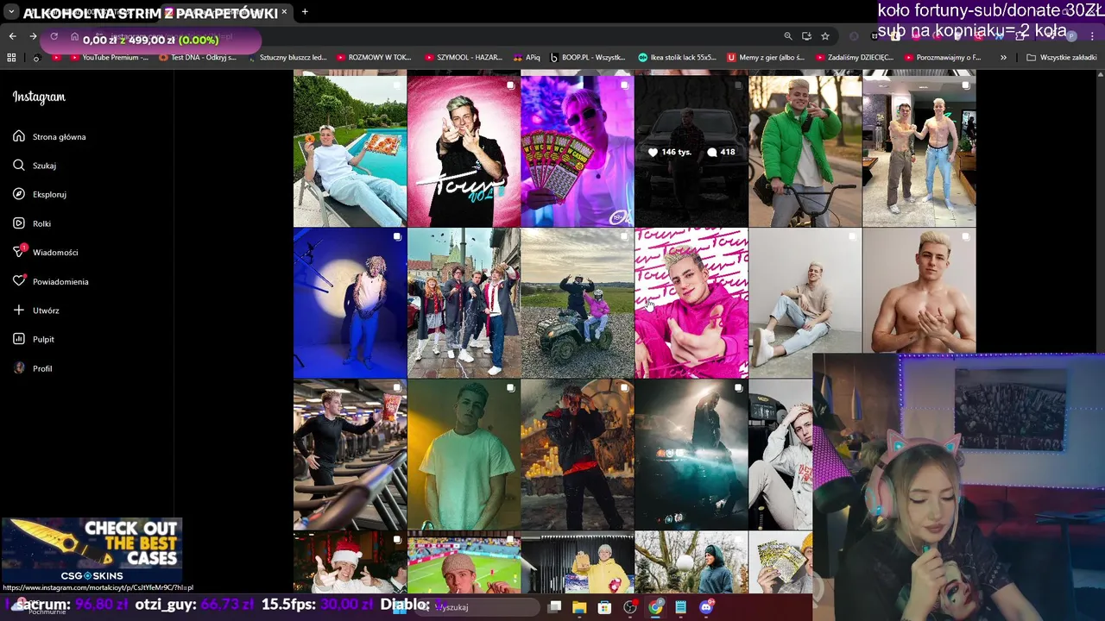Open Profil from the sidebar
Screen dimensions: 1105x621
(x=33, y=368)
